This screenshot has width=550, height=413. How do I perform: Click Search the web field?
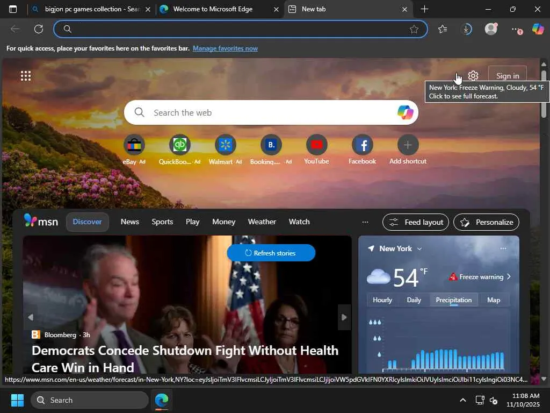click(271, 112)
